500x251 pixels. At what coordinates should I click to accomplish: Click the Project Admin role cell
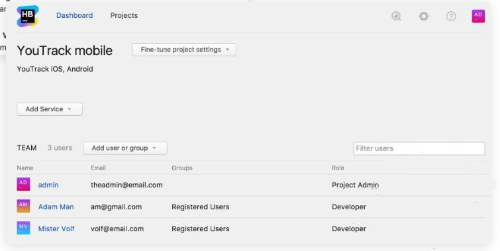coord(355,185)
